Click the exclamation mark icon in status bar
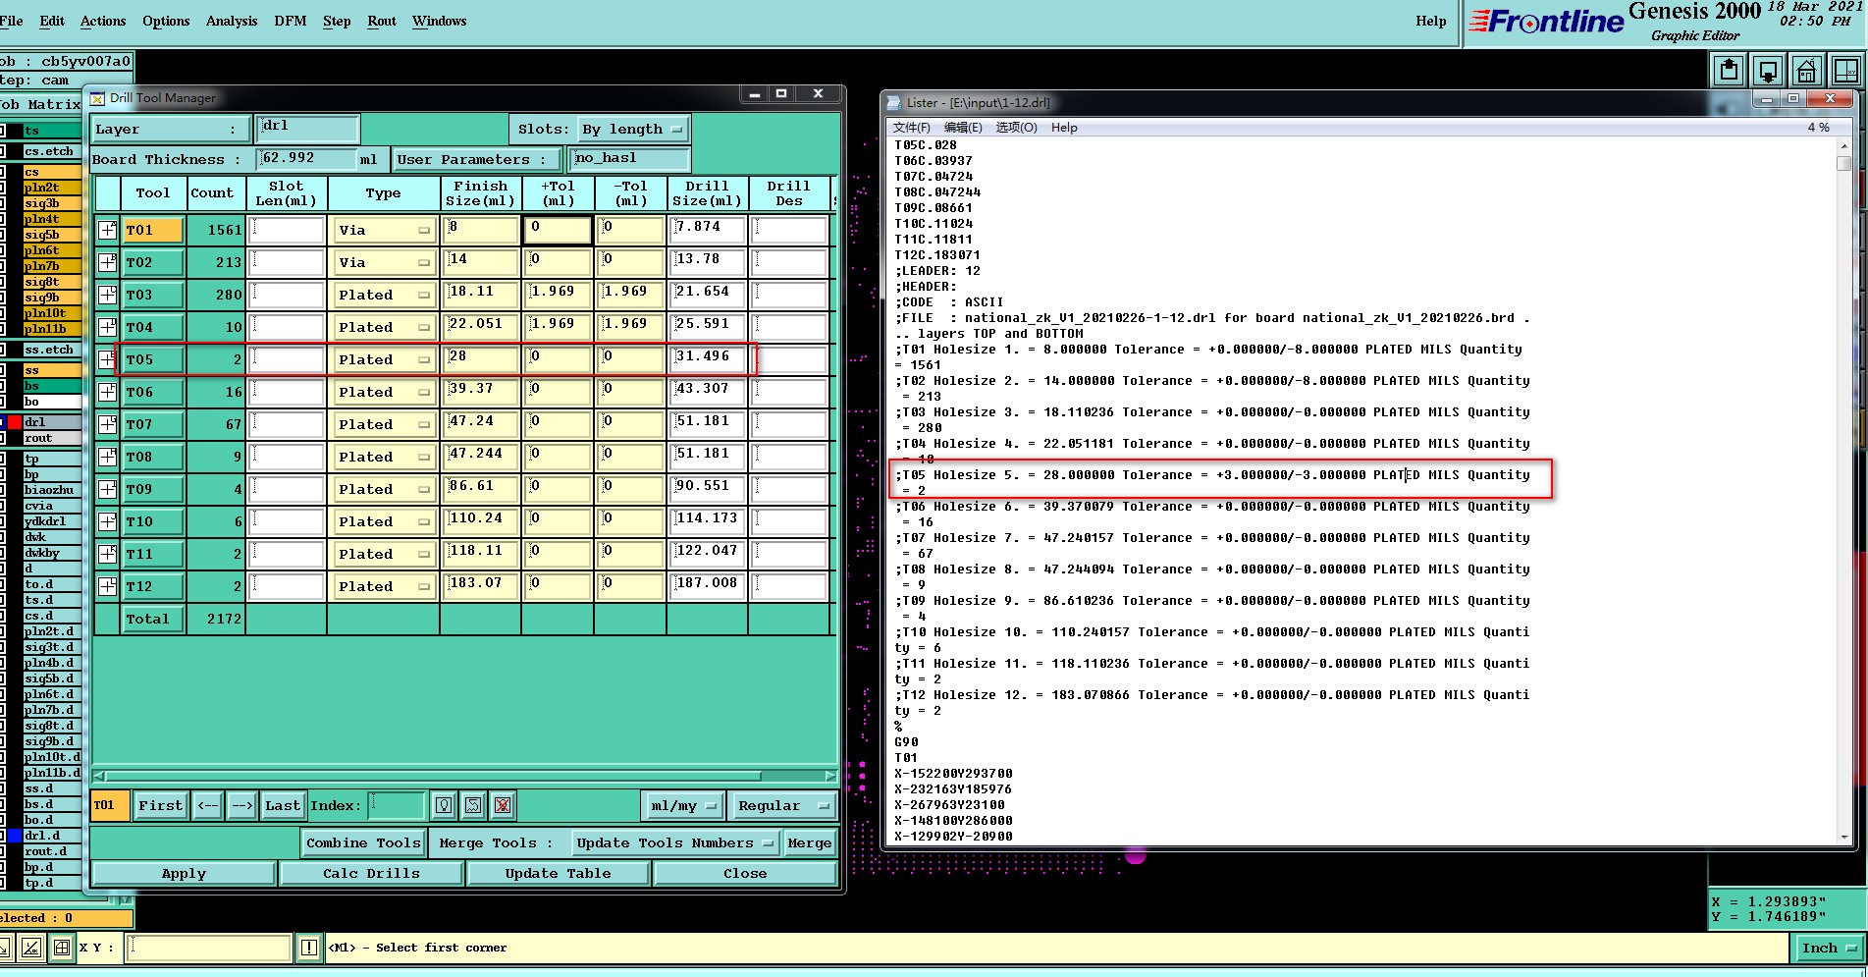The height and width of the screenshot is (977, 1868). pyautogui.click(x=309, y=948)
